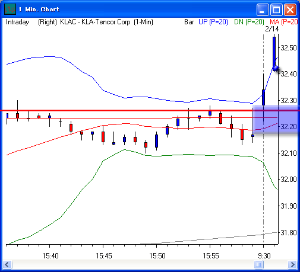Click the right scroll arrow on horizontal scrollbar
The height and width of the screenshot is (272, 300).
point(292,264)
